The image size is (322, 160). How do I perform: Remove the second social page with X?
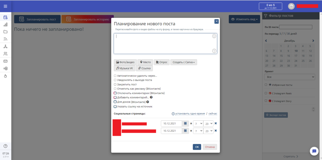(216, 131)
